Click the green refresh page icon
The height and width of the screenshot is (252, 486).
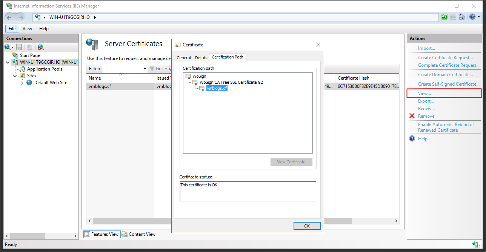point(444,17)
